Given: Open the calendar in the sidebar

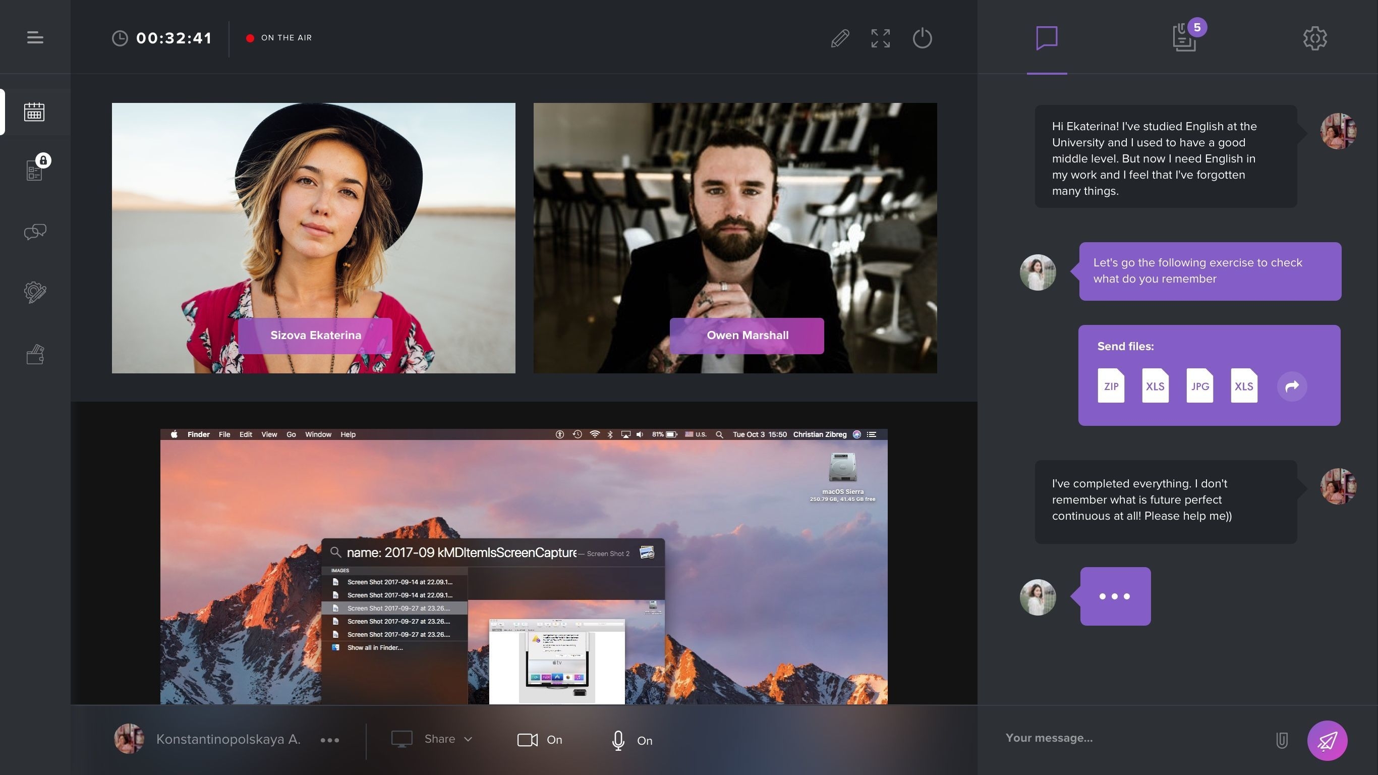Looking at the screenshot, I should 34,112.
